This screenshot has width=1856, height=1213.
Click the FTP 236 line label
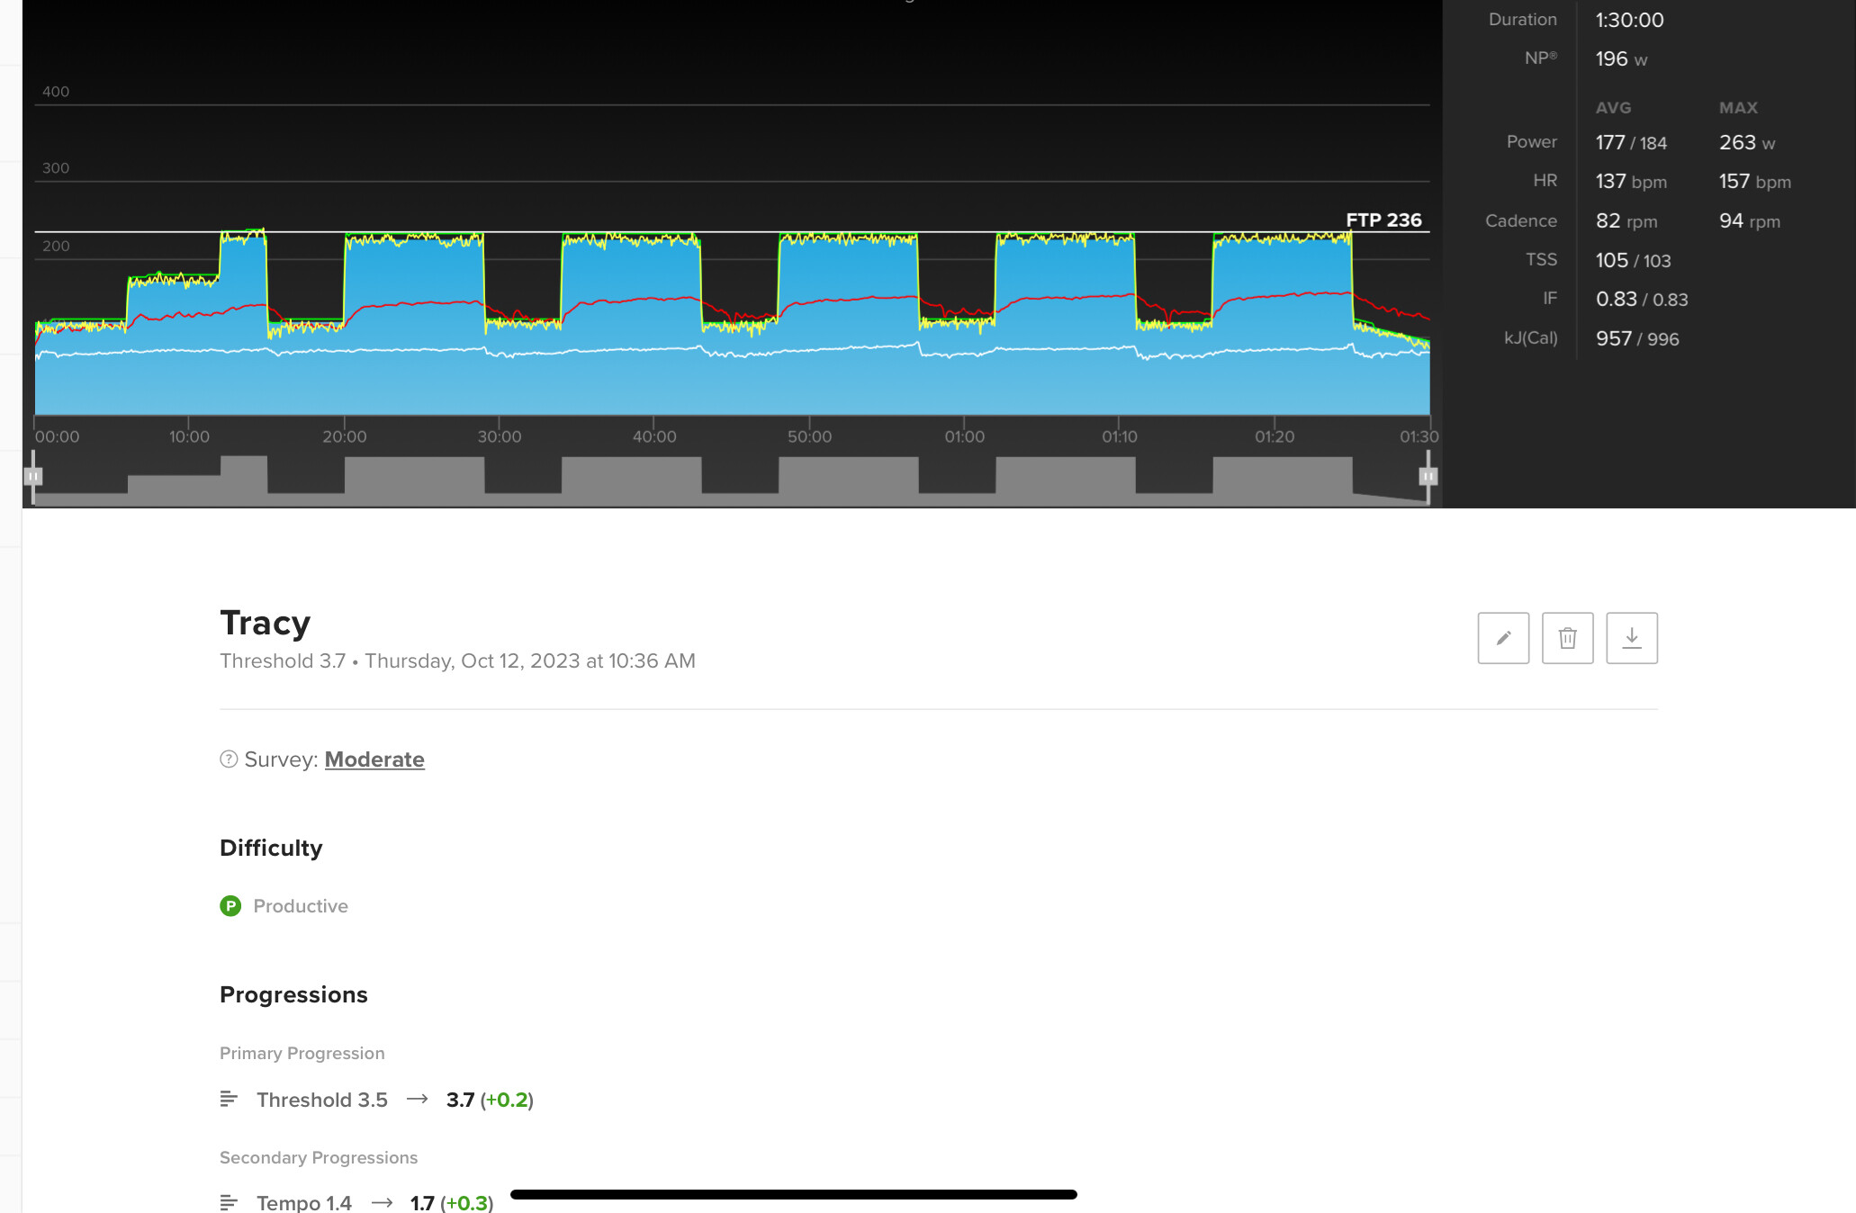click(1383, 220)
